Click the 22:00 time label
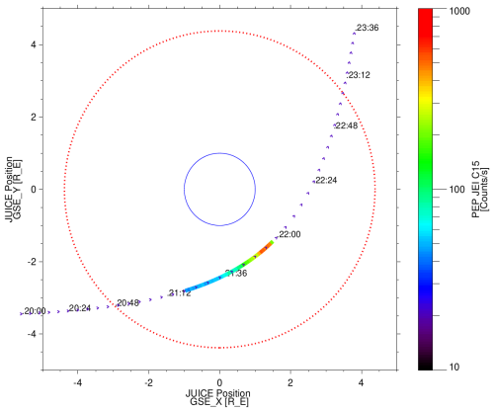 pyautogui.click(x=289, y=234)
